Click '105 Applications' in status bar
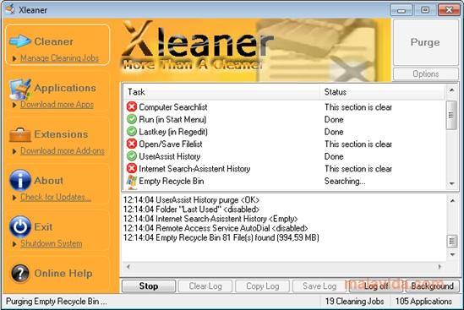 coord(423,301)
